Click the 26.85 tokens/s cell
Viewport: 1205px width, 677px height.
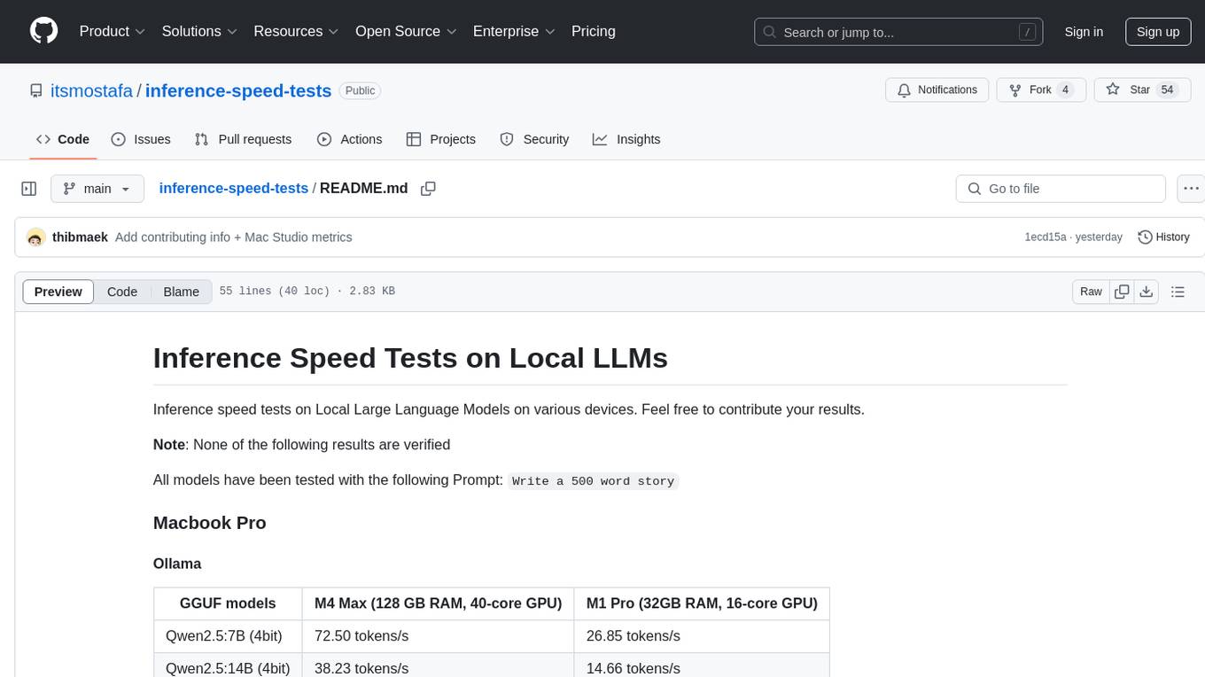click(702, 636)
